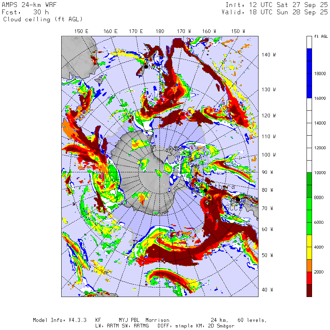
Task: Click the '180' longitude label
Action: coord(160,32)
